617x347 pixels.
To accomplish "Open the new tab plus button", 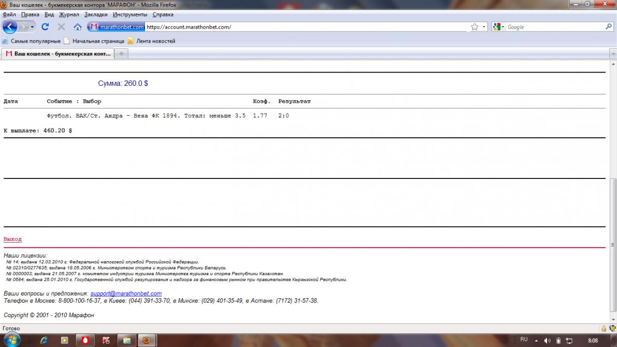I will tap(121, 53).
